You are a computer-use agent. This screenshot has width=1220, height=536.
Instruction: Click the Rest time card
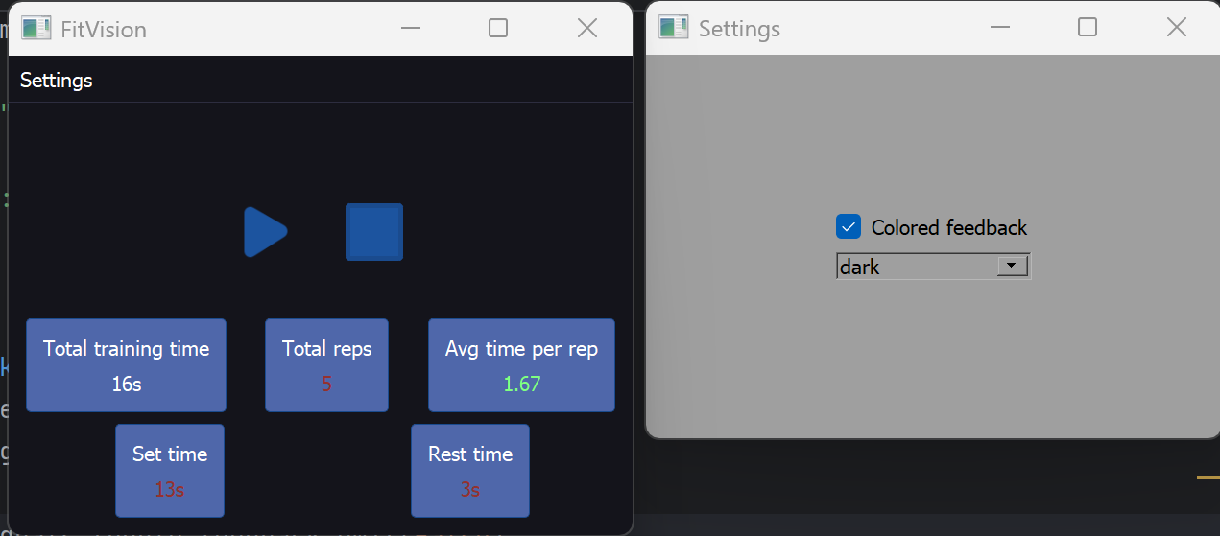coord(470,471)
